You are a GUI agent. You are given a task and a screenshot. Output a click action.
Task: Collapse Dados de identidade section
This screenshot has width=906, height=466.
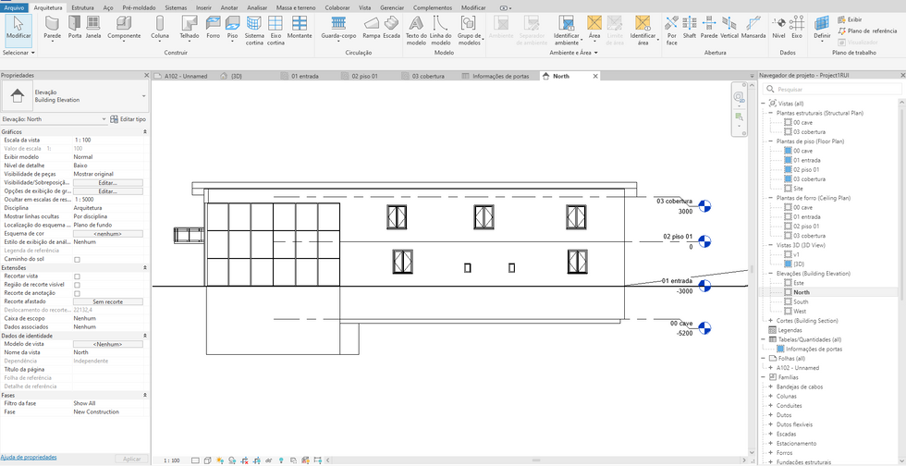(x=145, y=336)
